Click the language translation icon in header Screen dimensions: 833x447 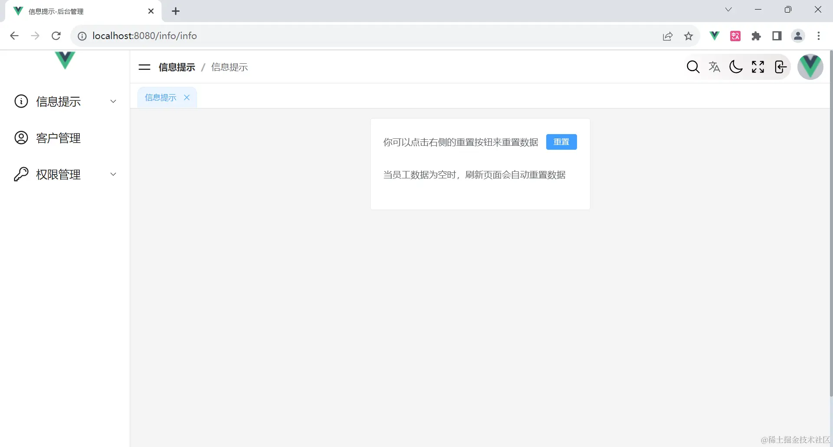714,67
